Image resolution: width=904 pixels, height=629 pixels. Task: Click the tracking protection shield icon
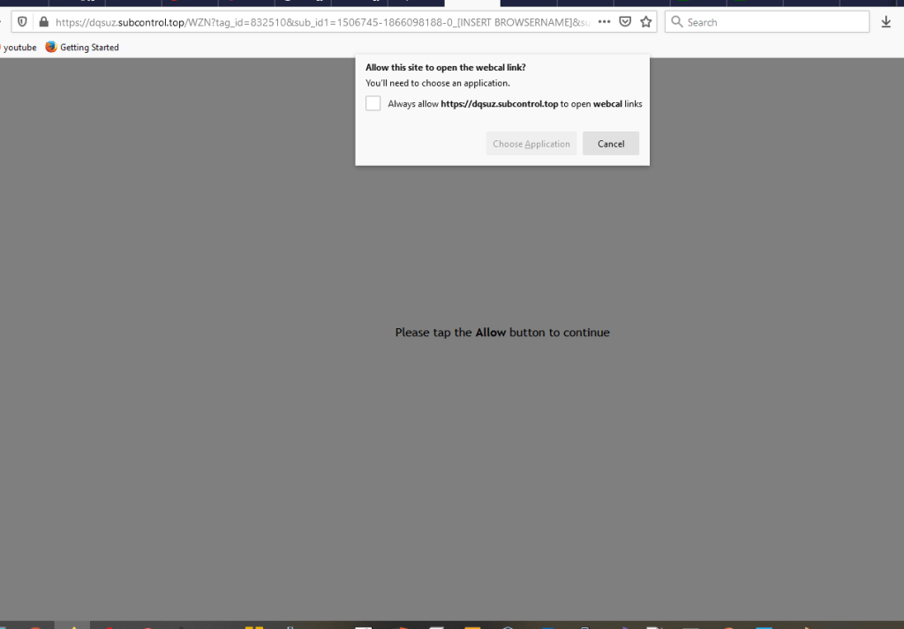(23, 22)
